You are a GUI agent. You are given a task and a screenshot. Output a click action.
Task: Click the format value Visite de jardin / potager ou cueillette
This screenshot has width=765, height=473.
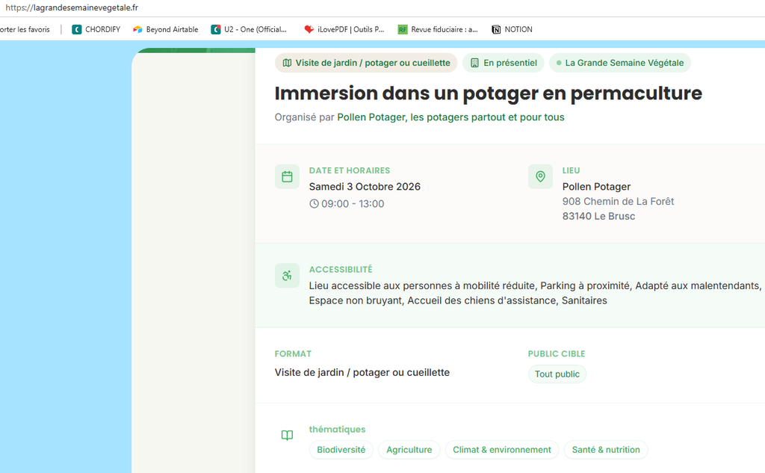tap(362, 372)
